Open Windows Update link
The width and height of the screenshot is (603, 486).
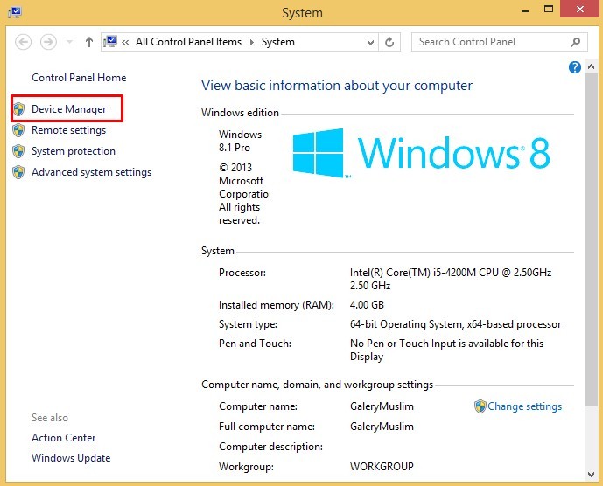71,458
